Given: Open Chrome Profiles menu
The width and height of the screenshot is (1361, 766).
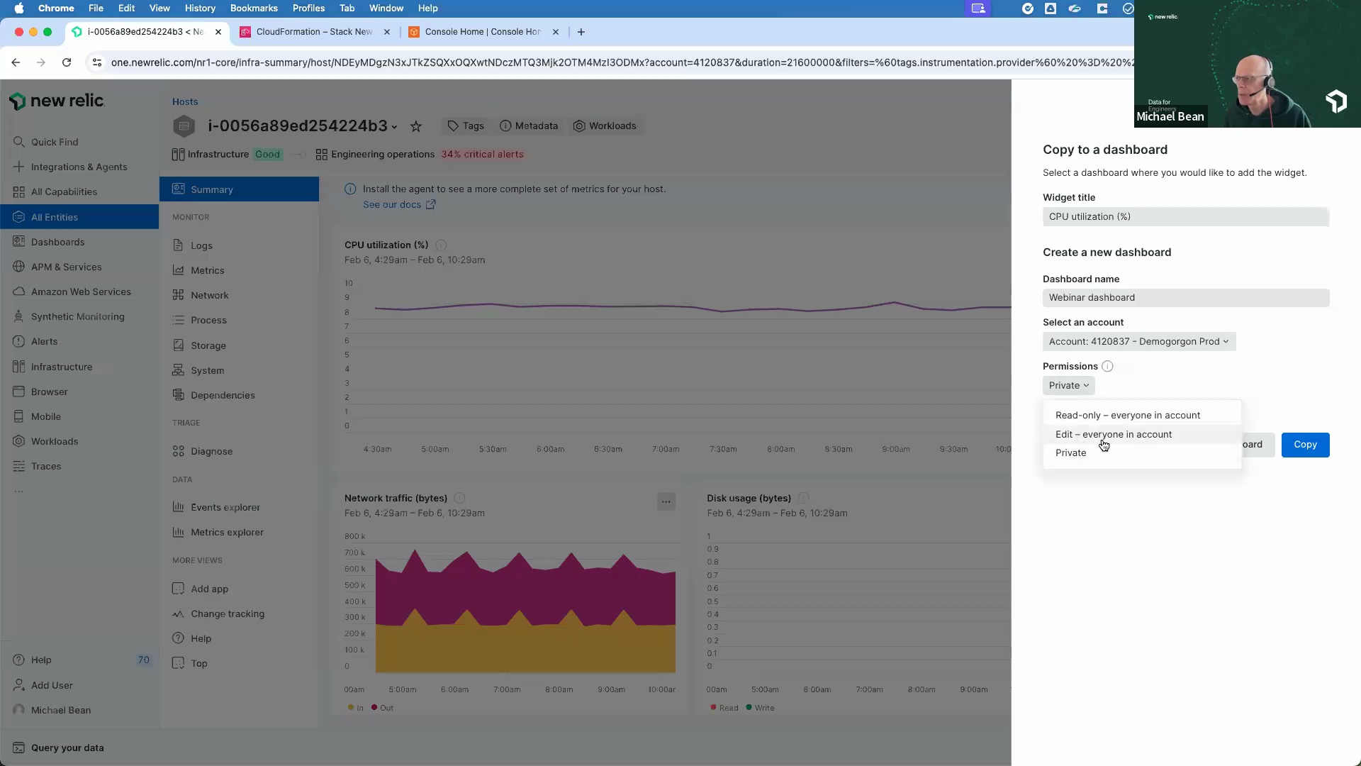Looking at the screenshot, I should click(308, 9).
